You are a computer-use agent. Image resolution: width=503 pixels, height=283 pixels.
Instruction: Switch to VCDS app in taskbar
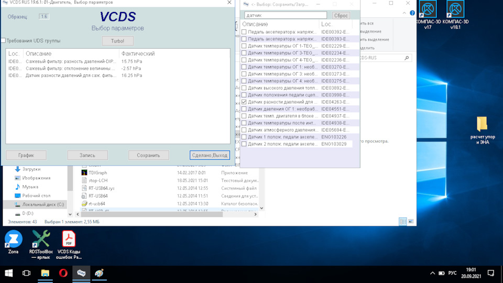tap(81, 273)
